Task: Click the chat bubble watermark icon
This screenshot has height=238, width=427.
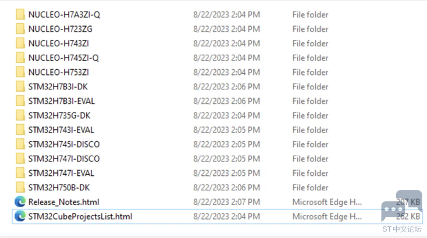Action: coord(401,205)
